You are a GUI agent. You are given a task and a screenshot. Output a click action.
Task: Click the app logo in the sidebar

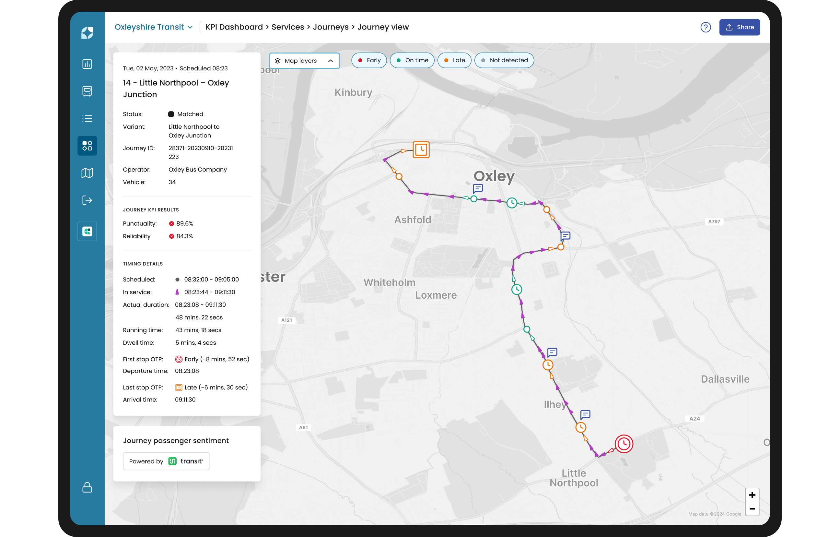click(x=87, y=33)
